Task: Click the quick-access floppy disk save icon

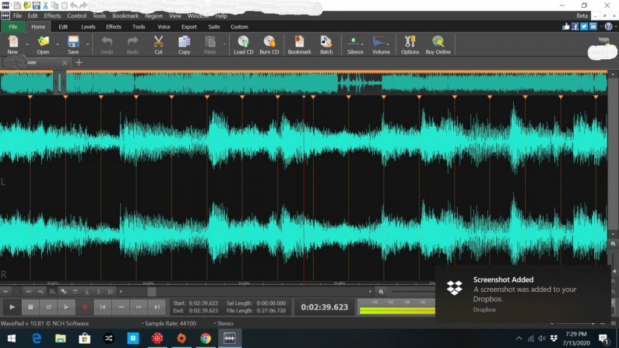Action: point(36,5)
